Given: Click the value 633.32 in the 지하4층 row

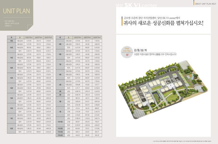Looking at the screenshot, I should click(97, 135).
